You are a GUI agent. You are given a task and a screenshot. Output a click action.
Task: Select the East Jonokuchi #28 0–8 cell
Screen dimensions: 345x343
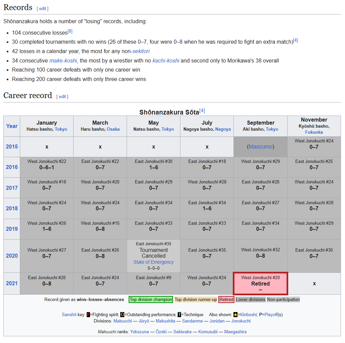[47, 284]
